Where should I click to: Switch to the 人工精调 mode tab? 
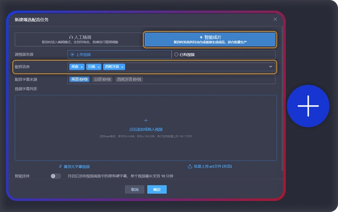pos(80,39)
